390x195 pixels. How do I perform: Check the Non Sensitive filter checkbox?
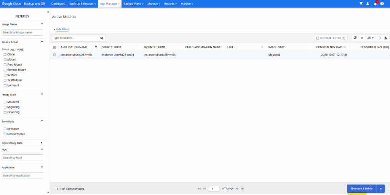pos(5,134)
